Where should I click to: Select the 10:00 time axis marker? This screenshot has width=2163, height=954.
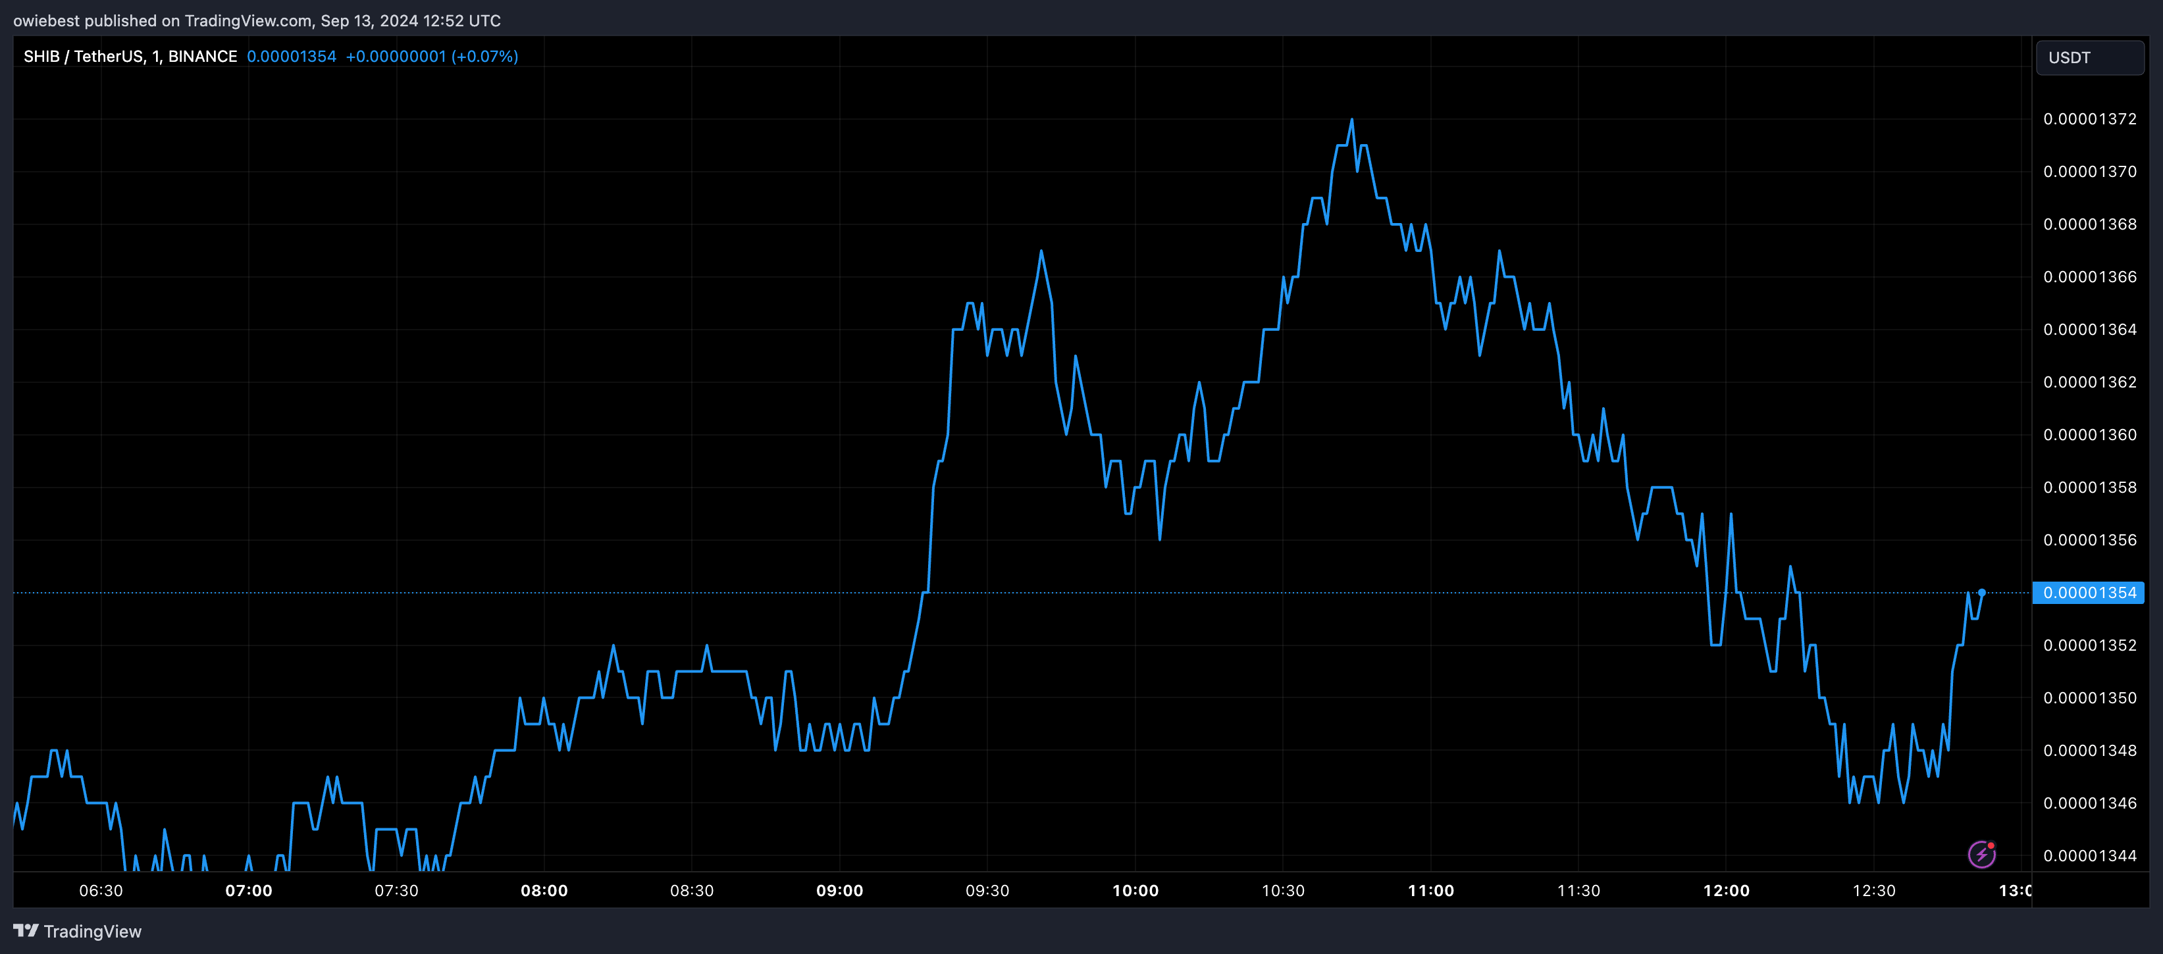pos(1135,890)
